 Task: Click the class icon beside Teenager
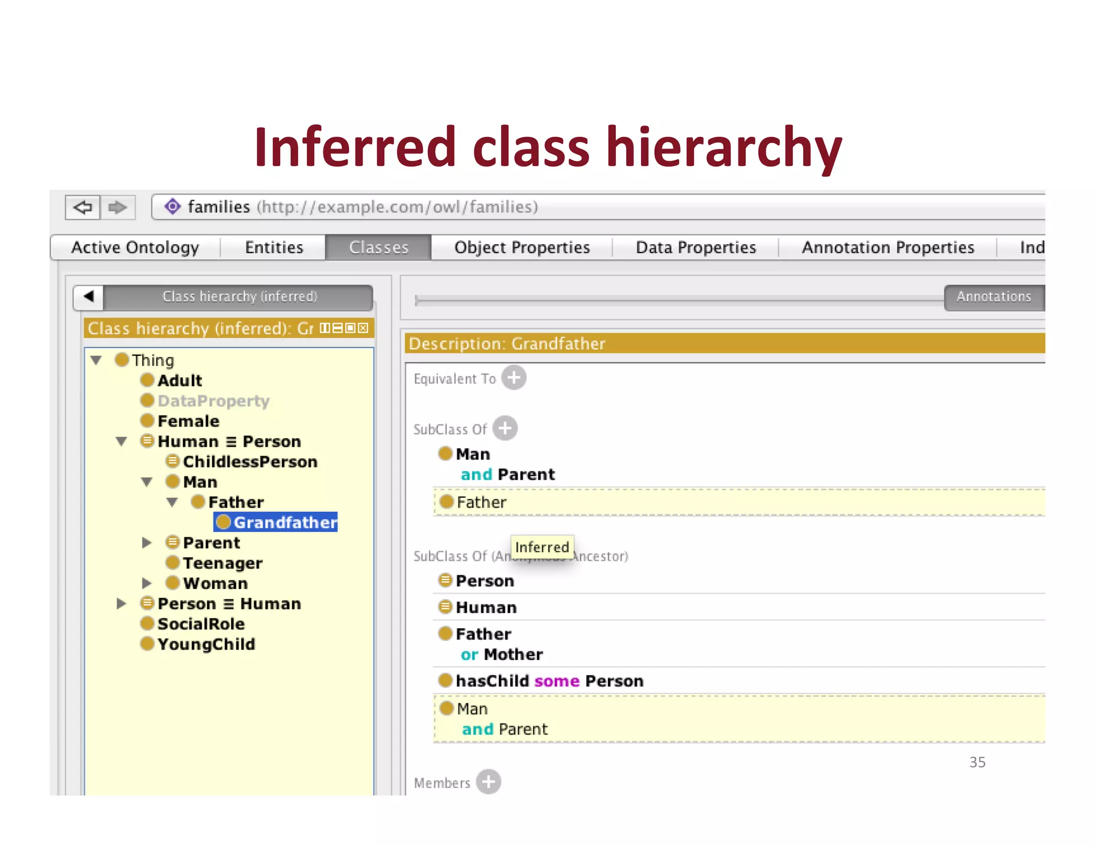click(x=172, y=562)
